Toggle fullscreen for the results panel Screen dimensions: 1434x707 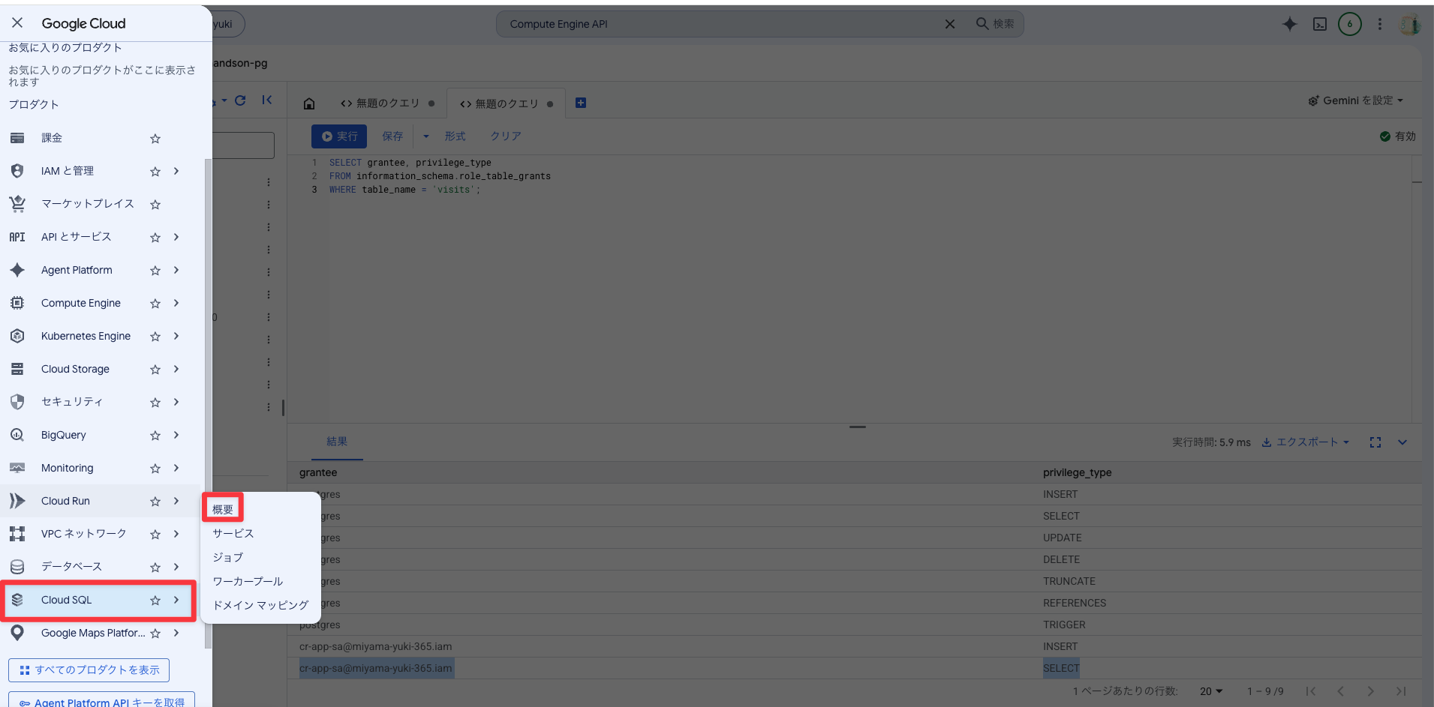(1375, 442)
